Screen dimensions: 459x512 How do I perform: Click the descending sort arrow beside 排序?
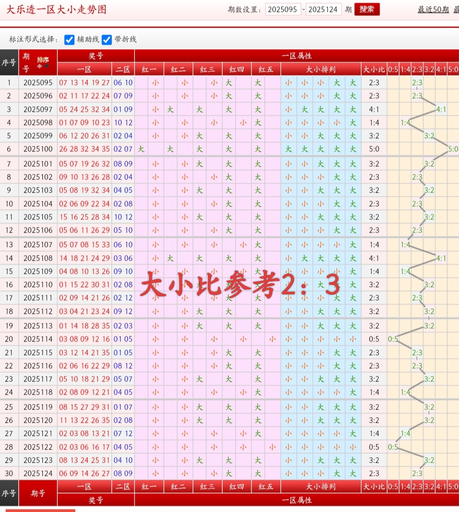[46, 66]
